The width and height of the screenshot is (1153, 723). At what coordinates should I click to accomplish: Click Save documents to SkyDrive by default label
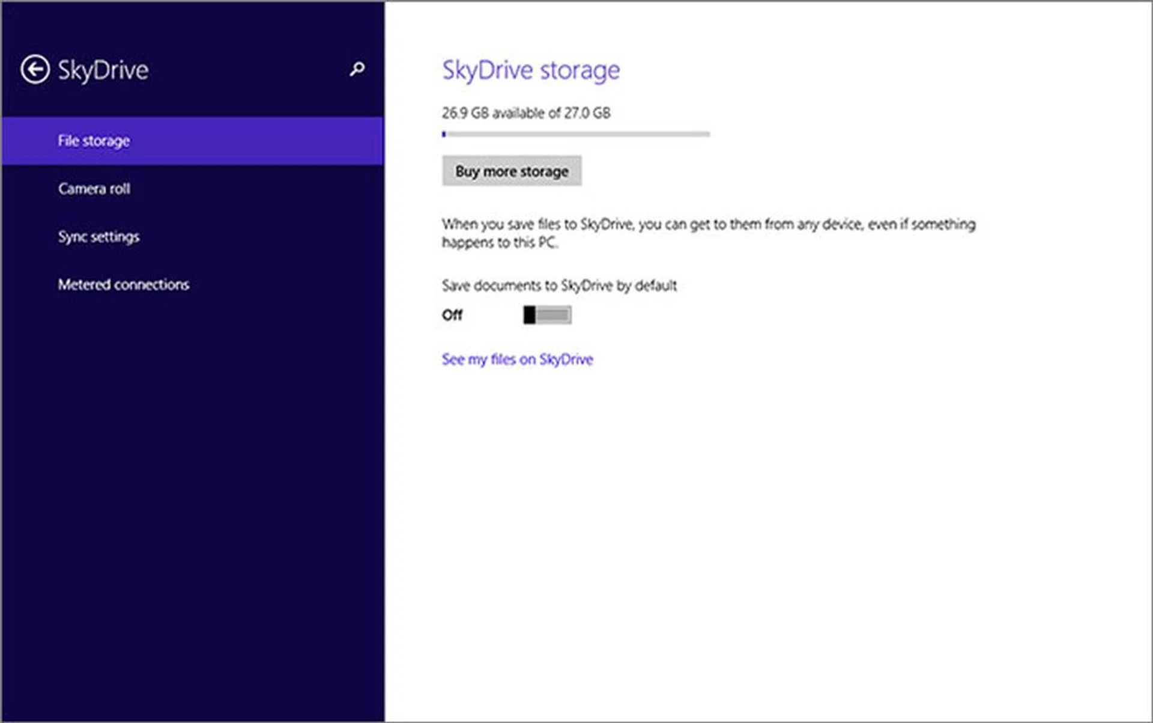coord(559,285)
